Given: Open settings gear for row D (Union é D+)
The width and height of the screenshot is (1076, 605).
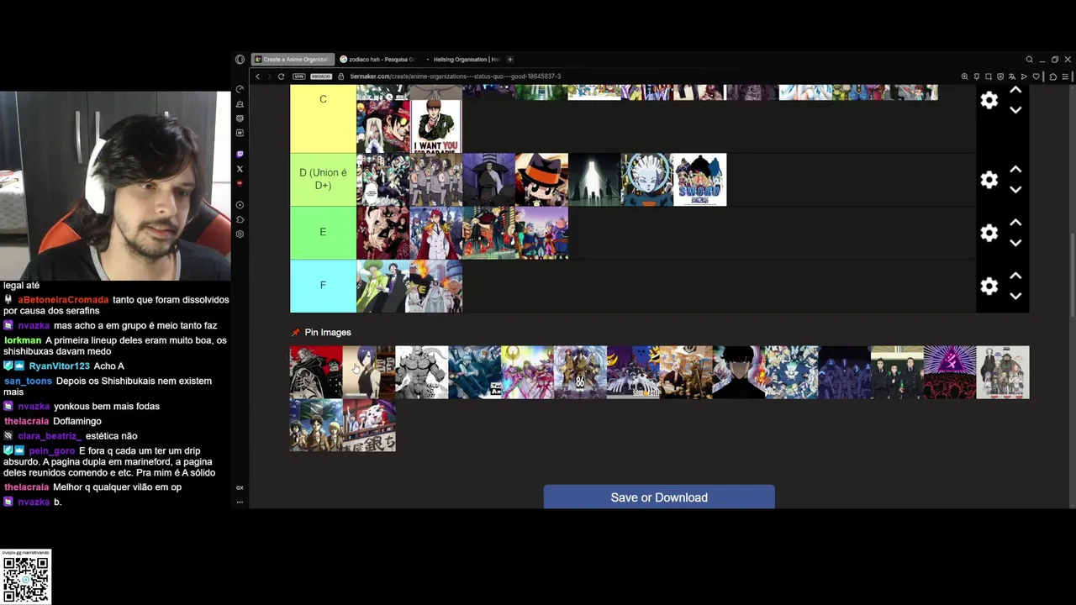Looking at the screenshot, I should coord(989,180).
